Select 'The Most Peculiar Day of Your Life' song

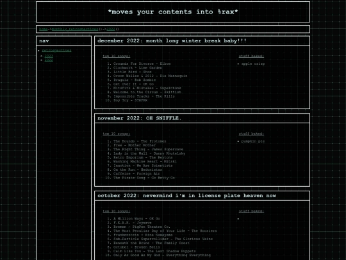pos(165,231)
